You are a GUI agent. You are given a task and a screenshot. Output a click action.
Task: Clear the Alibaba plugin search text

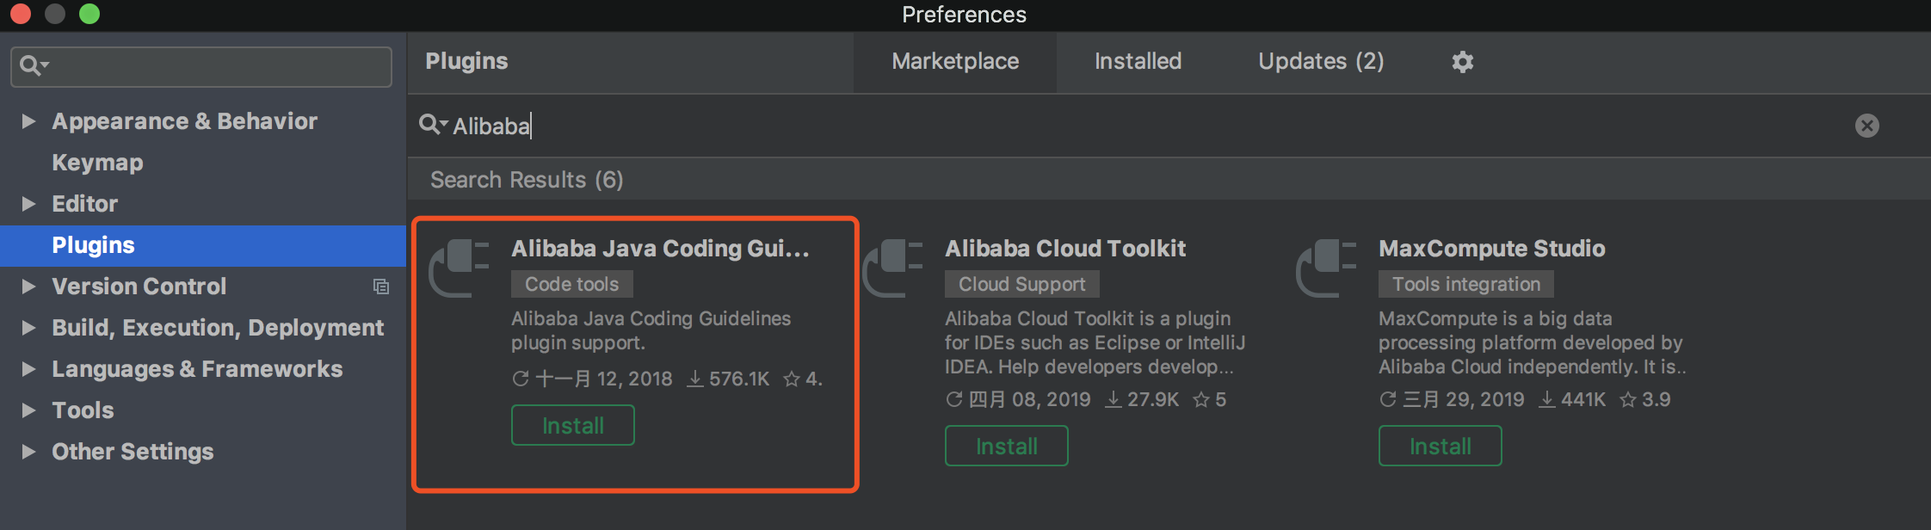pyautogui.click(x=1866, y=126)
